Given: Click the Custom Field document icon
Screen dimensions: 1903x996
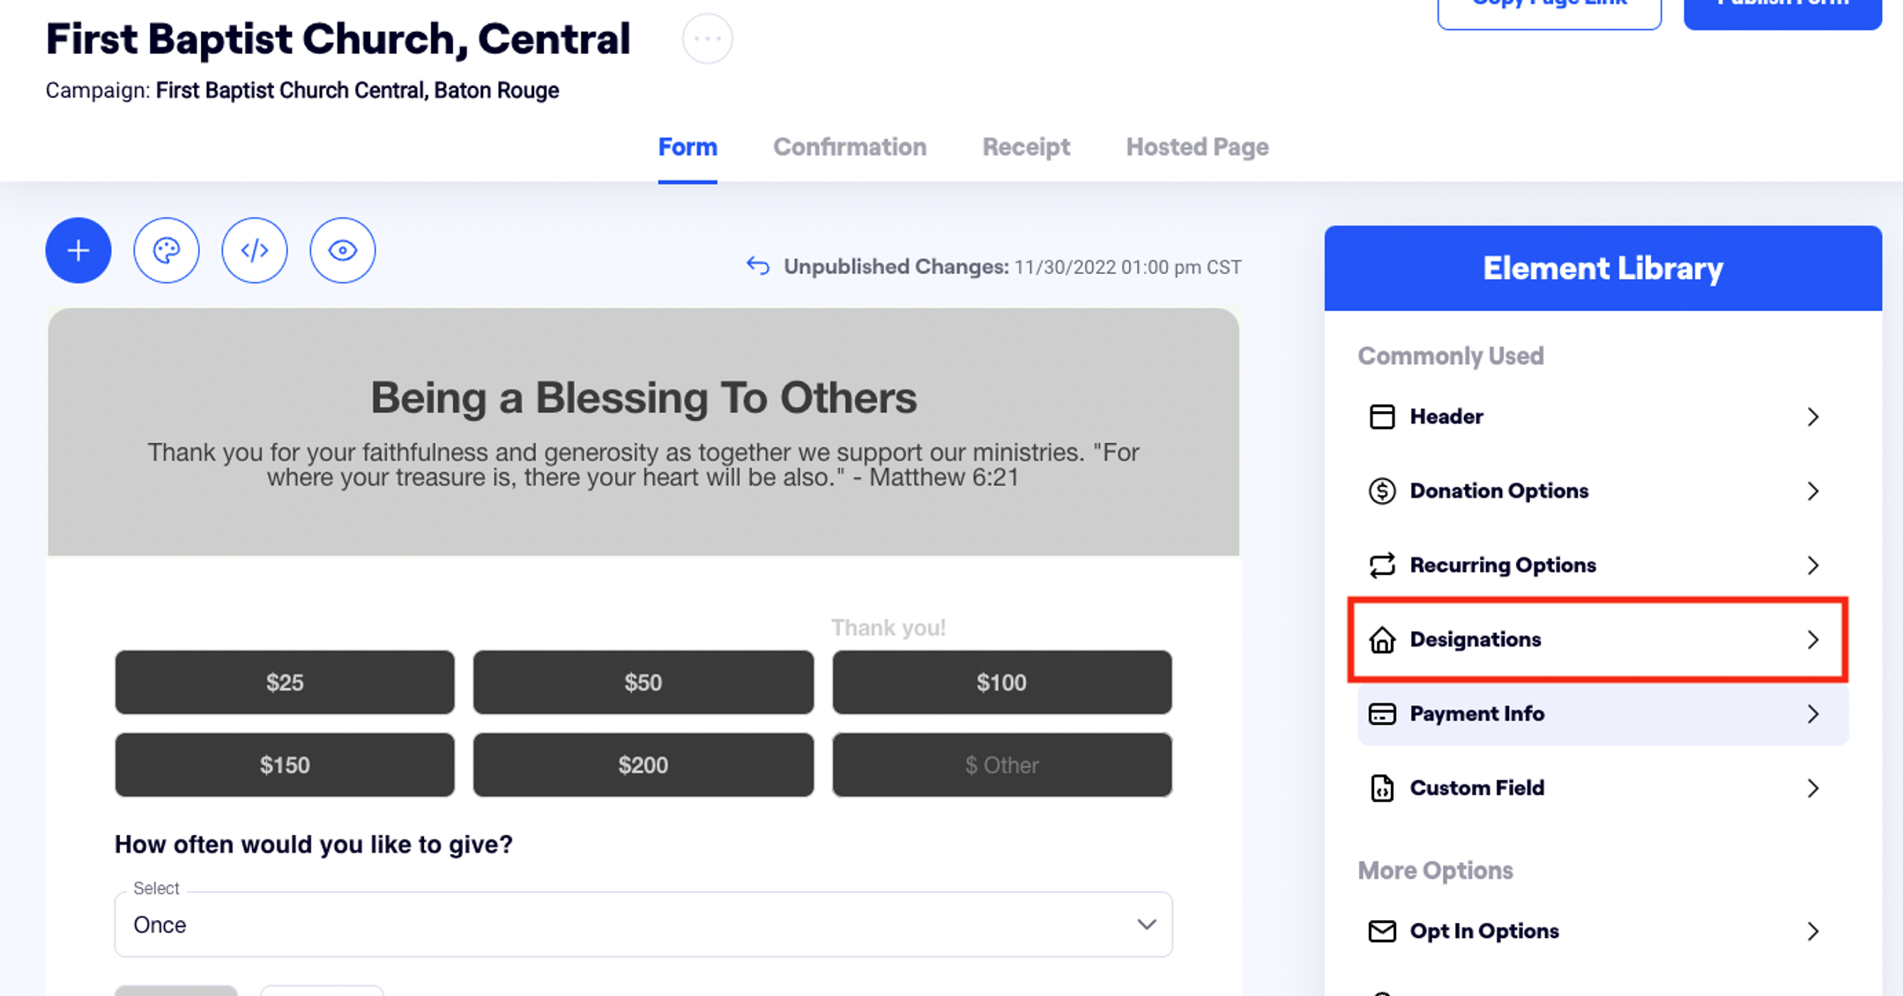Looking at the screenshot, I should 1382,787.
